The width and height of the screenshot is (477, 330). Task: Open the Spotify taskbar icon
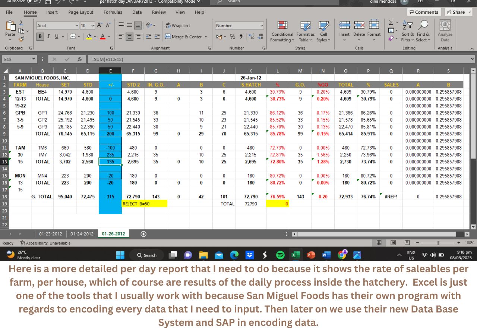point(280,255)
